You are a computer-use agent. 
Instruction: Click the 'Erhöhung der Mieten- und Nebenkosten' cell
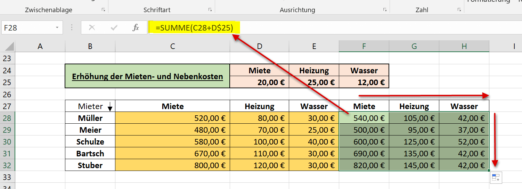pos(147,76)
